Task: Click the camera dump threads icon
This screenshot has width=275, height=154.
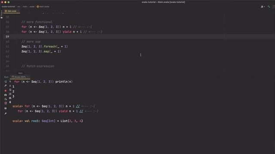Action: point(6,95)
